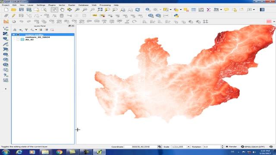Open Internet Explorer from the taskbar

coord(19,152)
